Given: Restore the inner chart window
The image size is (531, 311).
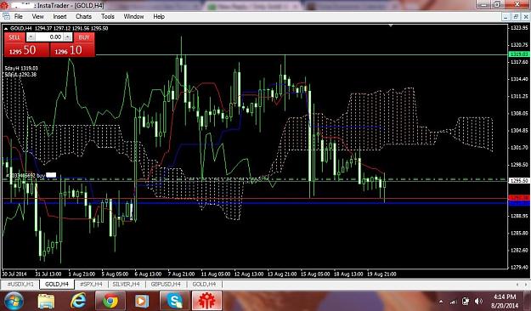Looking at the screenshot, I should [516, 16].
